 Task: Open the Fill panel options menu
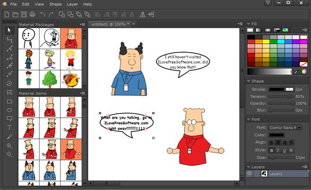coord(305,30)
